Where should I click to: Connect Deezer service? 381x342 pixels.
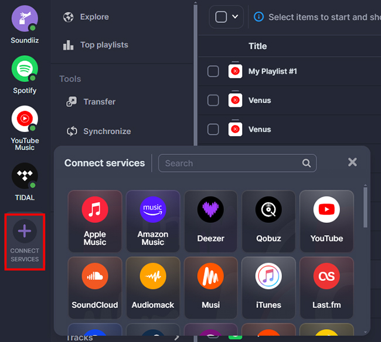pyautogui.click(x=210, y=221)
